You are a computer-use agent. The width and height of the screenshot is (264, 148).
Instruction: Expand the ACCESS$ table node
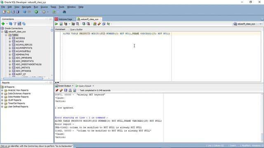coord(10,38)
